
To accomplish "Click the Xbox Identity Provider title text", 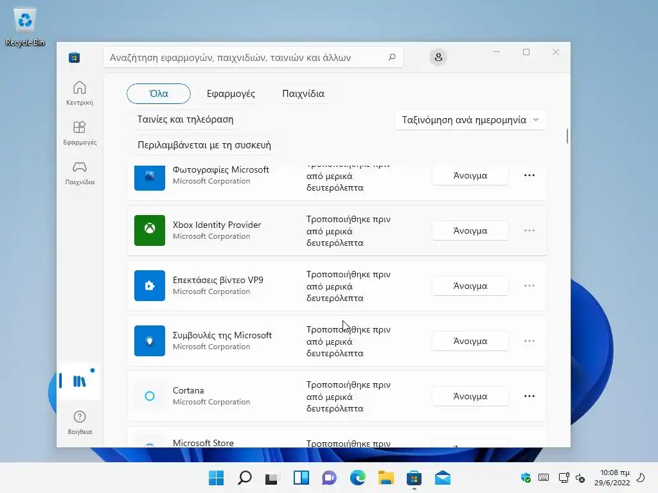I will tap(217, 225).
